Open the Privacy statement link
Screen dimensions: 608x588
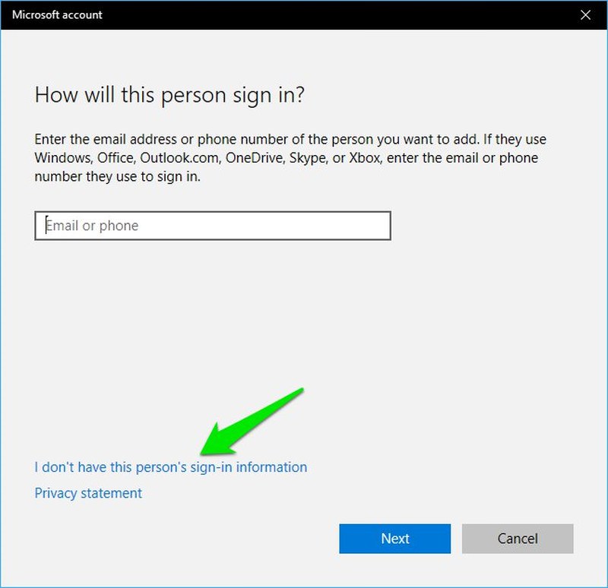point(88,493)
